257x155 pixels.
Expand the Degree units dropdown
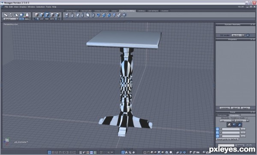[x=242, y=121]
